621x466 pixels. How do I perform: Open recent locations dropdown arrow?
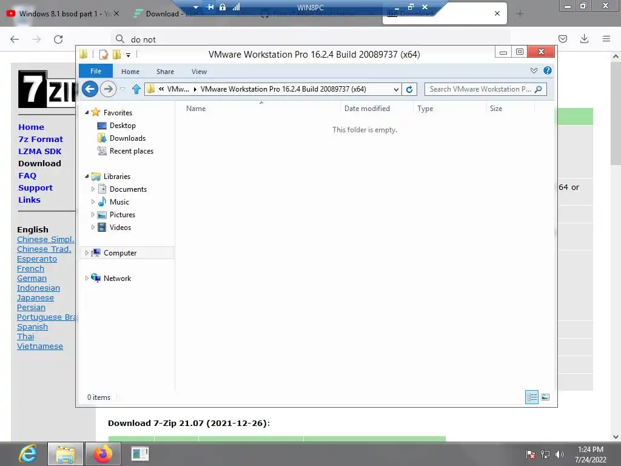123,89
